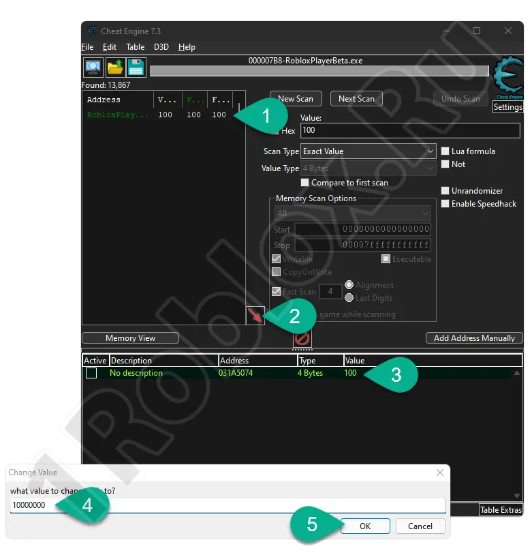
Task: Check Enable Speedhack
Action: pyautogui.click(x=445, y=204)
